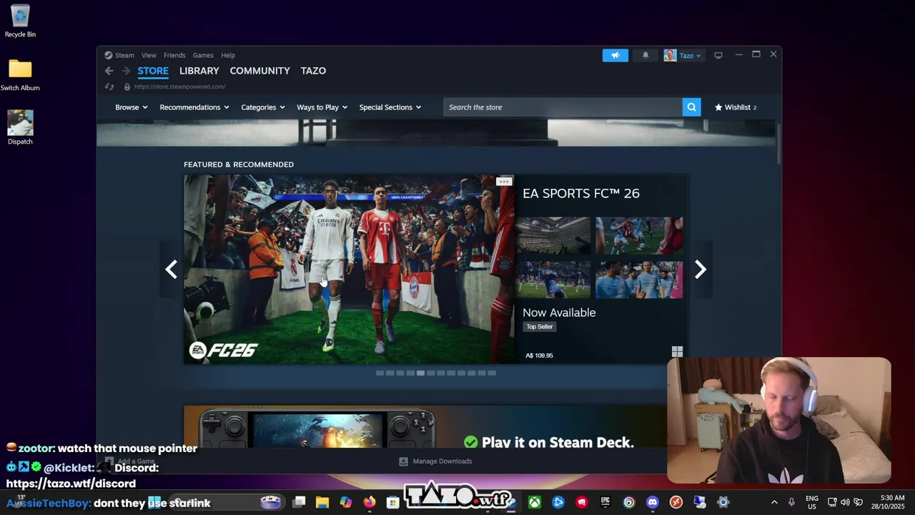Expand the Categories dropdown
This screenshot has width=915, height=515.
263,107
